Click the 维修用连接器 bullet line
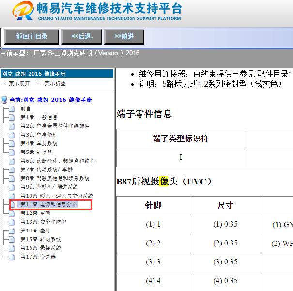This screenshot has height=291, width=293. (215, 74)
